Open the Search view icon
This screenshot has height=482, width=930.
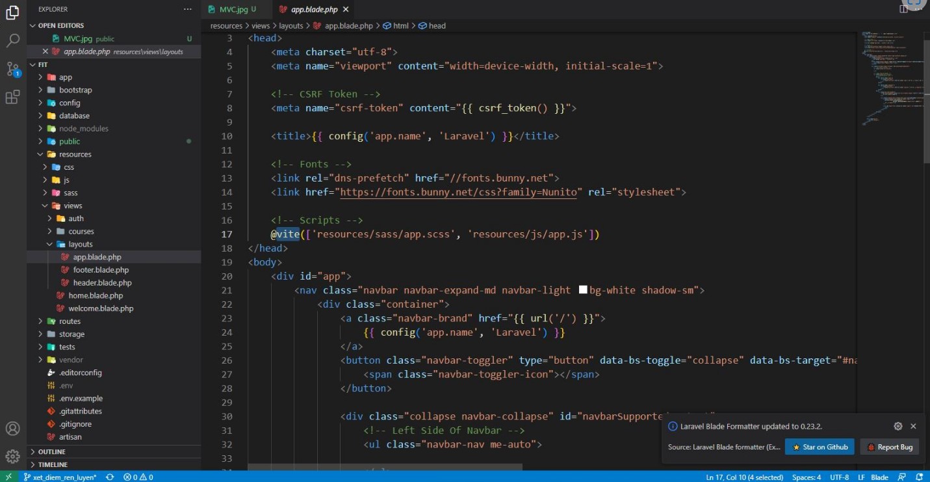point(12,40)
